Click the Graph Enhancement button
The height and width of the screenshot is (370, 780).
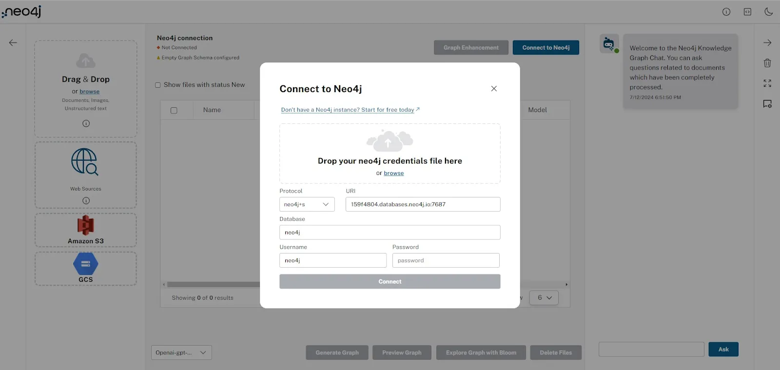click(471, 48)
